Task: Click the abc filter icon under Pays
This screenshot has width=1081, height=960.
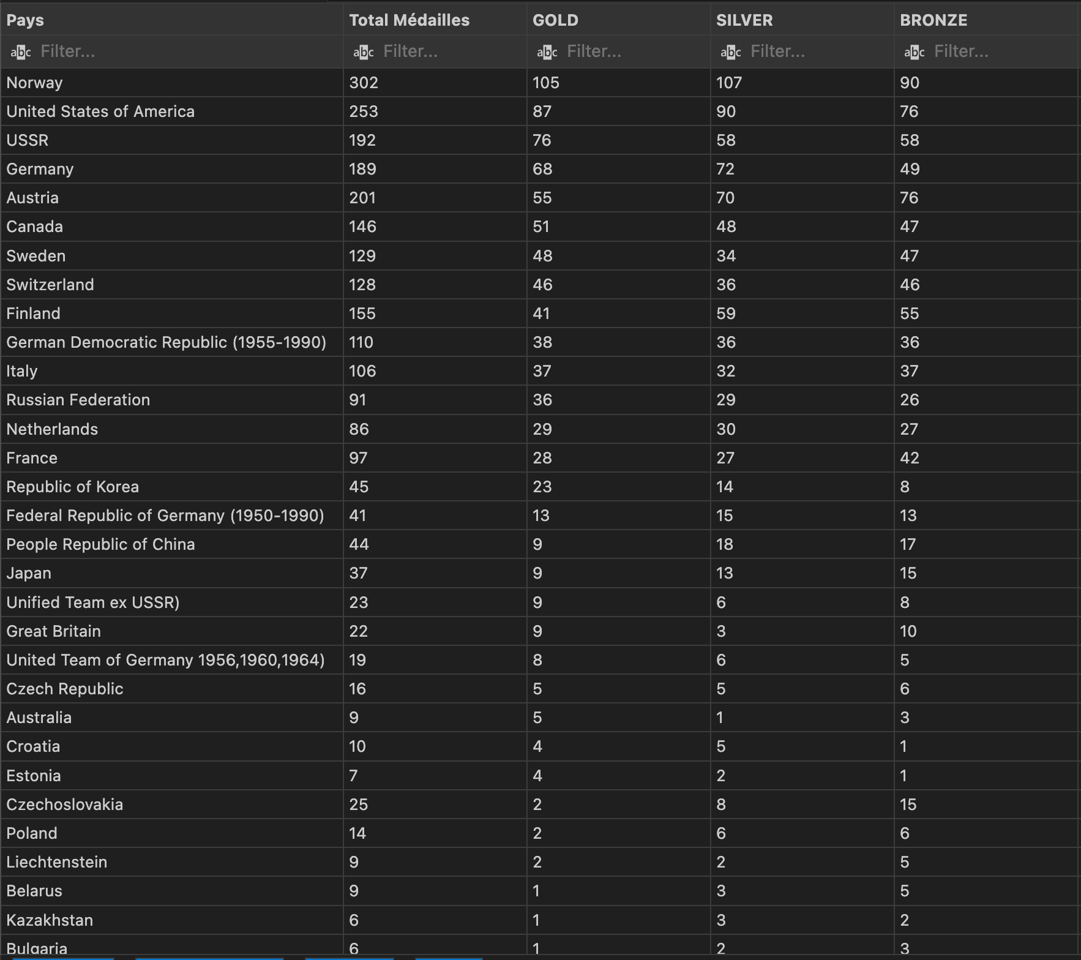Action: tap(21, 52)
